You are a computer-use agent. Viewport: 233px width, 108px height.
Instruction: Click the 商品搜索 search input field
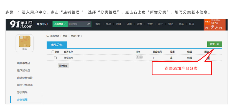pos(77,24)
